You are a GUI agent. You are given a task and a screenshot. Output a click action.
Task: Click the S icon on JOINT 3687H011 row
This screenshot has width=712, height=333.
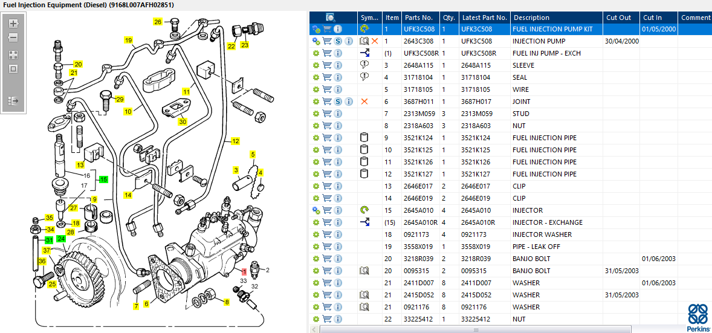pyautogui.click(x=338, y=102)
